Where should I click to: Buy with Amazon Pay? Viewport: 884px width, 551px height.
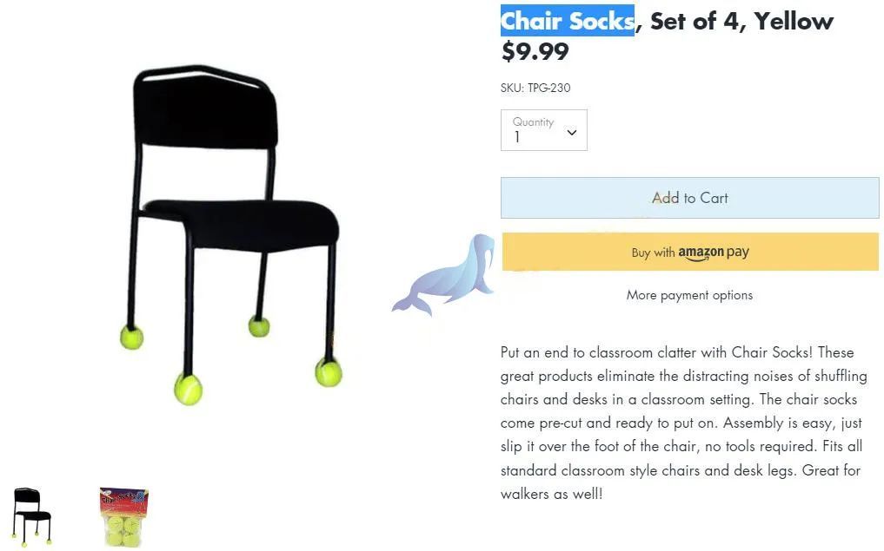pyautogui.click(x=690, y=253)
